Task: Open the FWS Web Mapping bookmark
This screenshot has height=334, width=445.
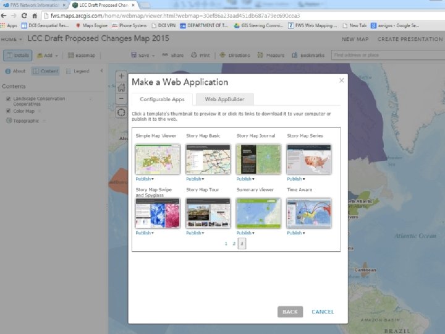Action: 313,25
